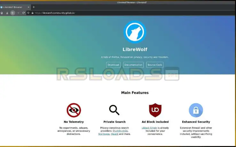Close the LibreWolf Browser tab

[28, 7]
